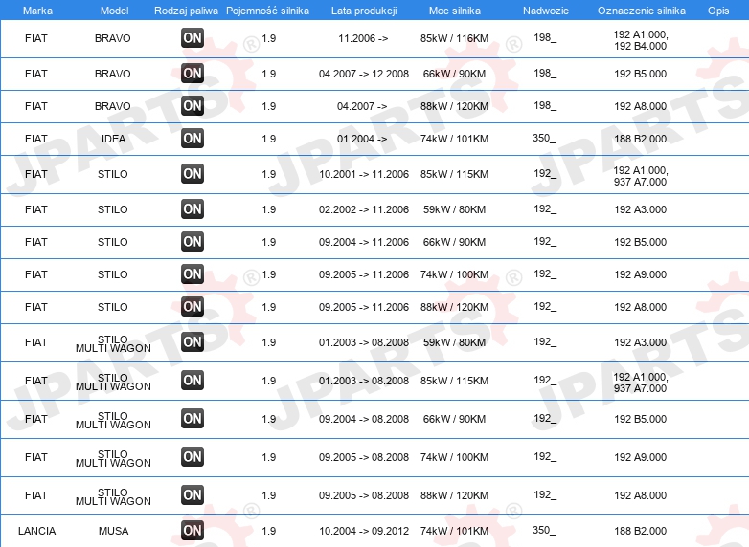749x547 pixels.
Task: Click 01.2004 -> production date cell
Action: (x=362, y=139)
